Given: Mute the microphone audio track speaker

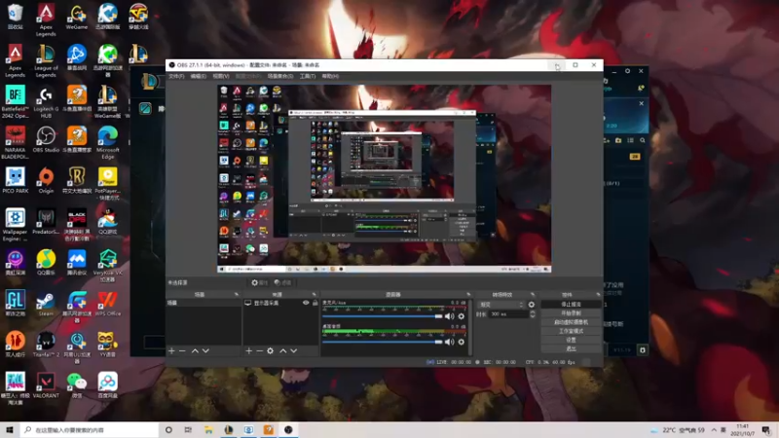Looking at the screenshot, I should 449,316.
